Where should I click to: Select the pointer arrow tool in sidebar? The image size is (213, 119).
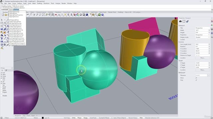[2, 20]
